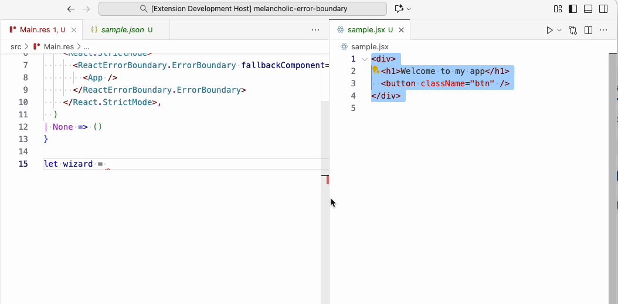Click the fallbackComponent attribute on line 7
Screen dimensions: 618x304
tap(283, 66)
